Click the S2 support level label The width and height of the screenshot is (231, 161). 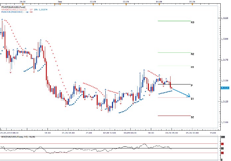pyautogui.click(x=192, y=117)
